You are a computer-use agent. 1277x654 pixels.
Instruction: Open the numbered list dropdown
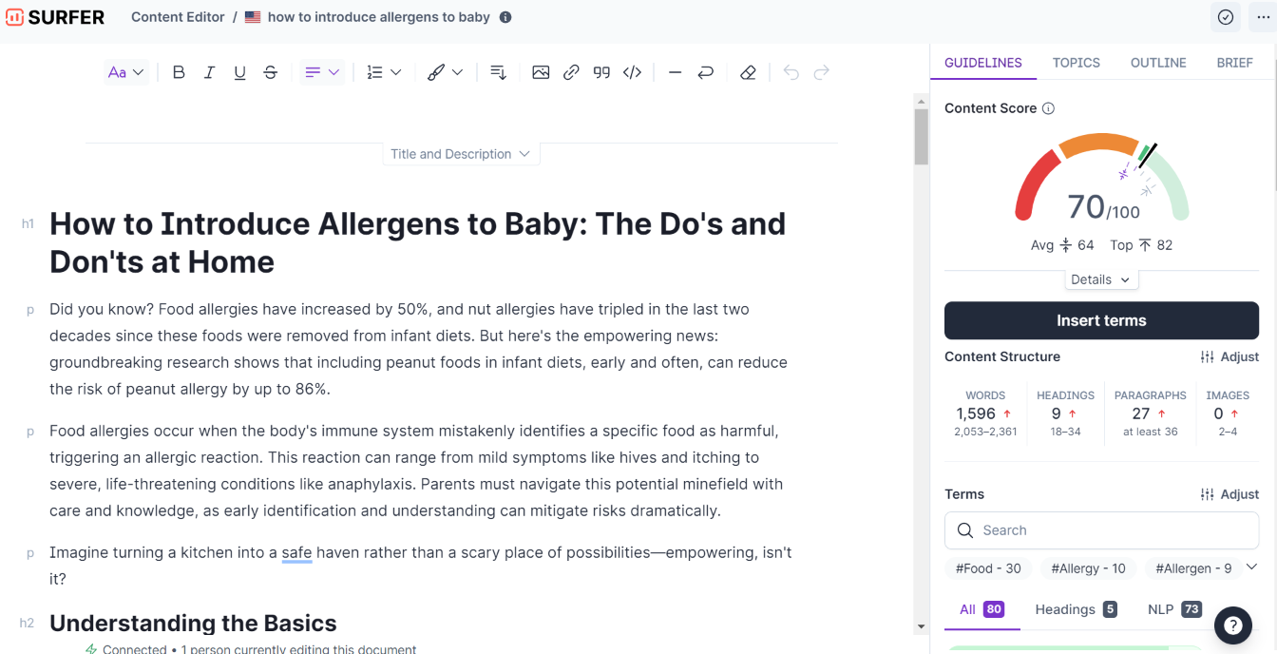point(384,72)
